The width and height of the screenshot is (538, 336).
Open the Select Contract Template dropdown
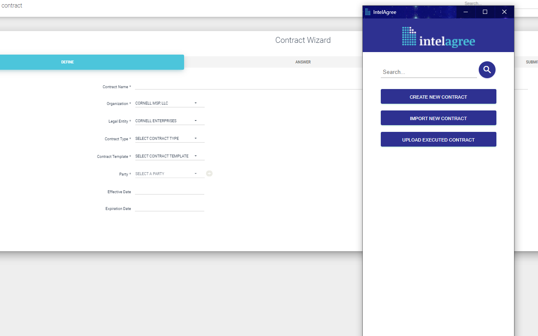(170, 156)
